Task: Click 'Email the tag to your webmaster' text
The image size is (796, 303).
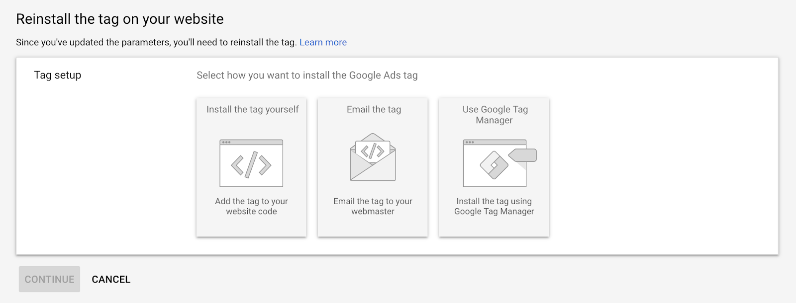Action: click(373, 206)
